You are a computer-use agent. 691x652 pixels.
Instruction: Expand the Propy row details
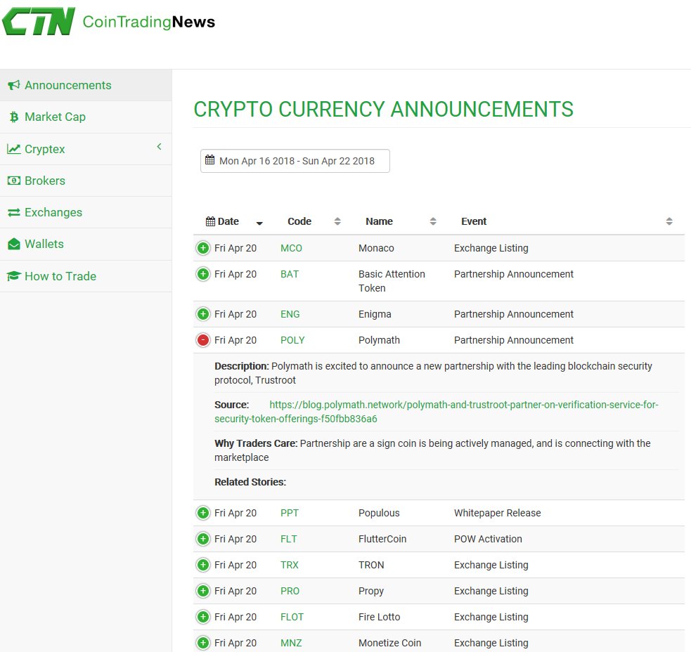pyautogui.click(x=203, y=591)
